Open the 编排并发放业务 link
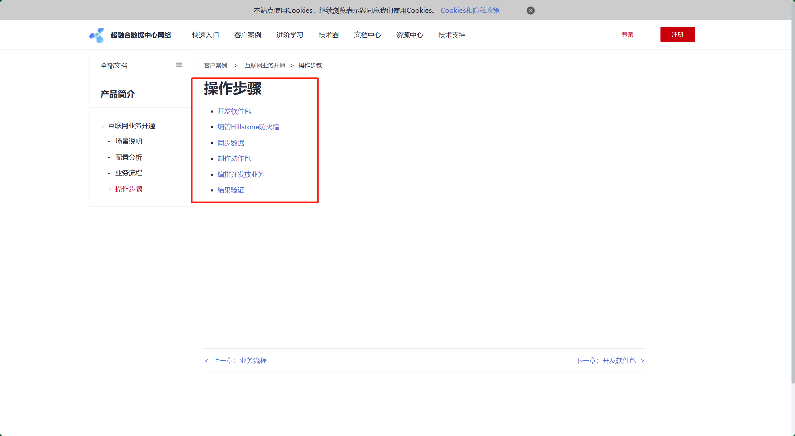 pyautogui.click(x=241, y=174)
